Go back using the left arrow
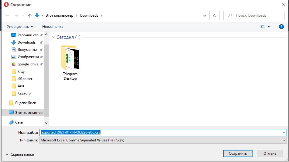 coord(7,16)
